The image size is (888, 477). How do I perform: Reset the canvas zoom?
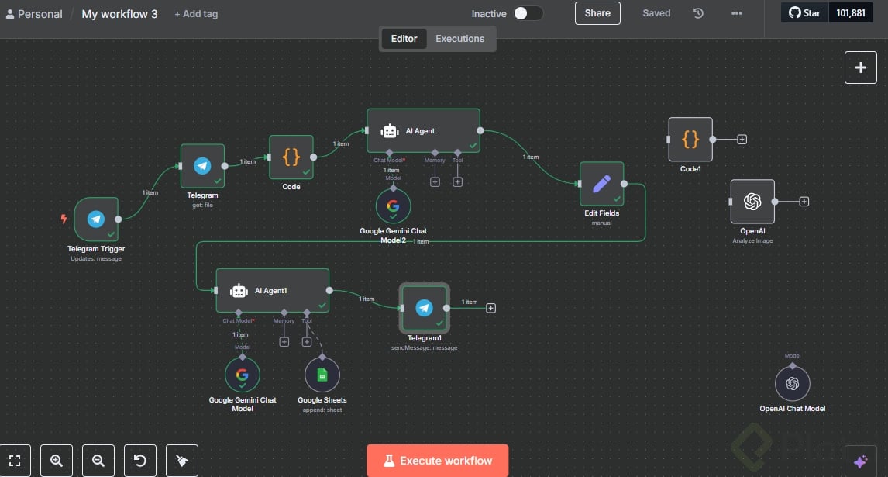coord(140,461)
